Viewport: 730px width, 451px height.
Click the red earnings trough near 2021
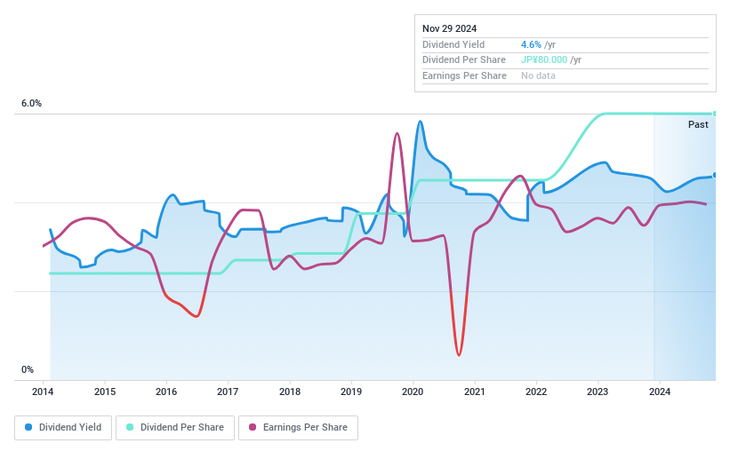[459, 354]
